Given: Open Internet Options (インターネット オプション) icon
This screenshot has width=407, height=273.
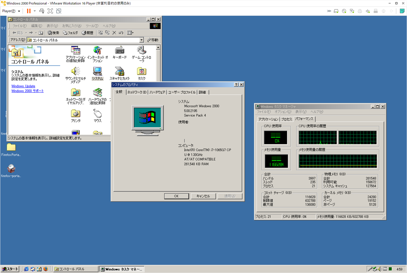Looking at the screenshot, I should coord(97,54).
